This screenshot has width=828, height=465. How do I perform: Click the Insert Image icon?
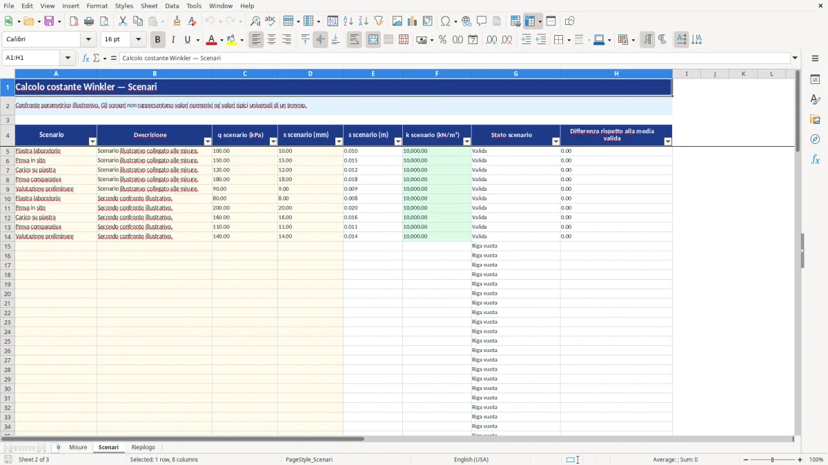[397, 21]
